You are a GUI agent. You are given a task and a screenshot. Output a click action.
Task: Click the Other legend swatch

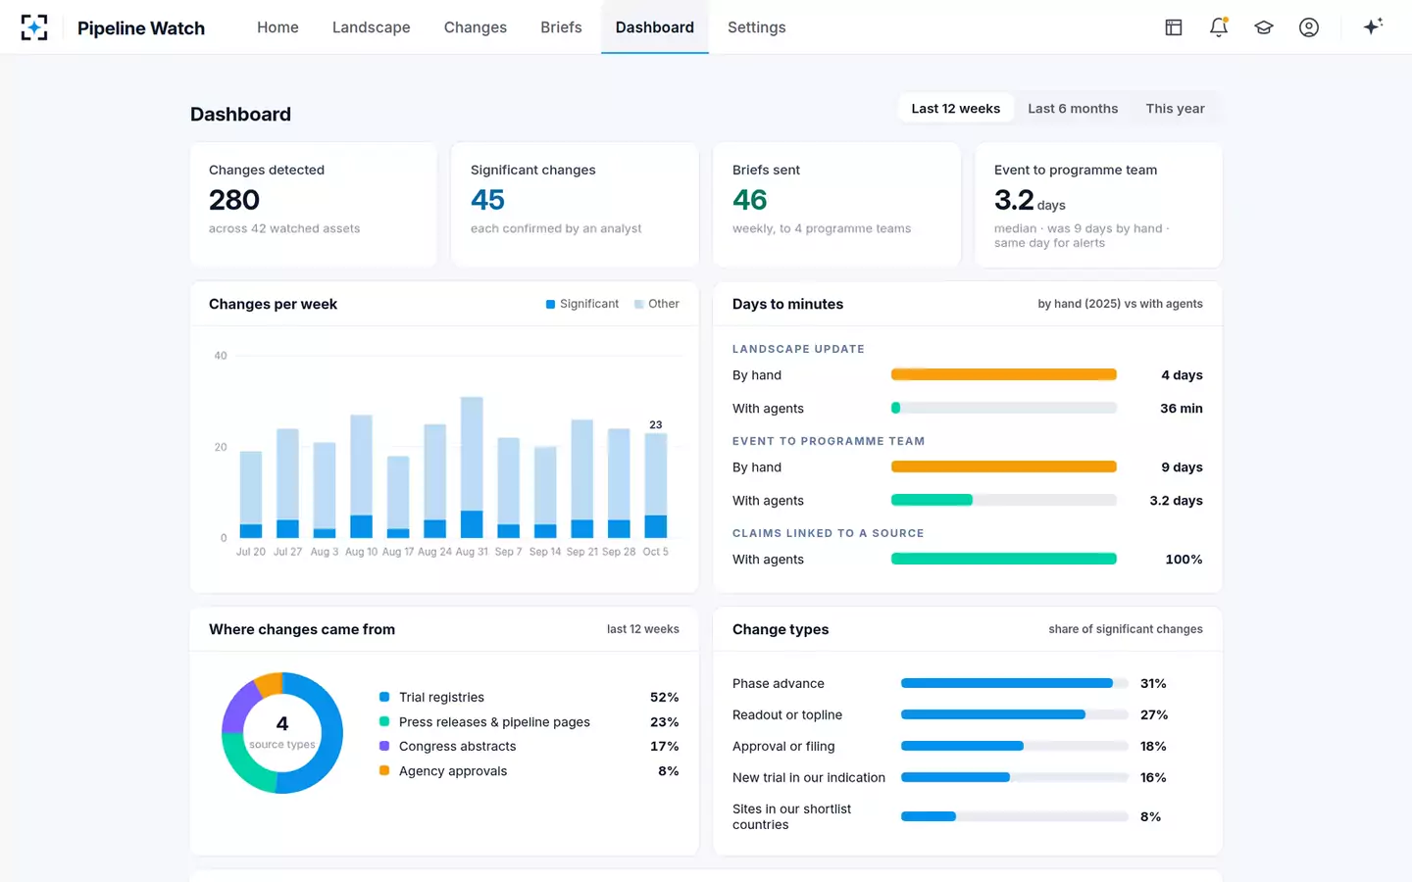pos(639,305)
